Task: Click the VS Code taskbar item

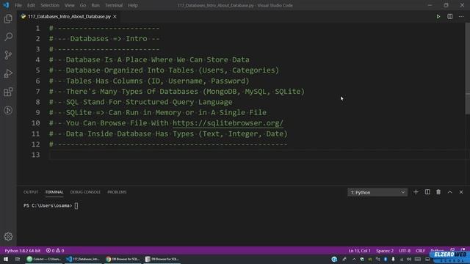Action: pyautogui.click(x=83, y=259)
